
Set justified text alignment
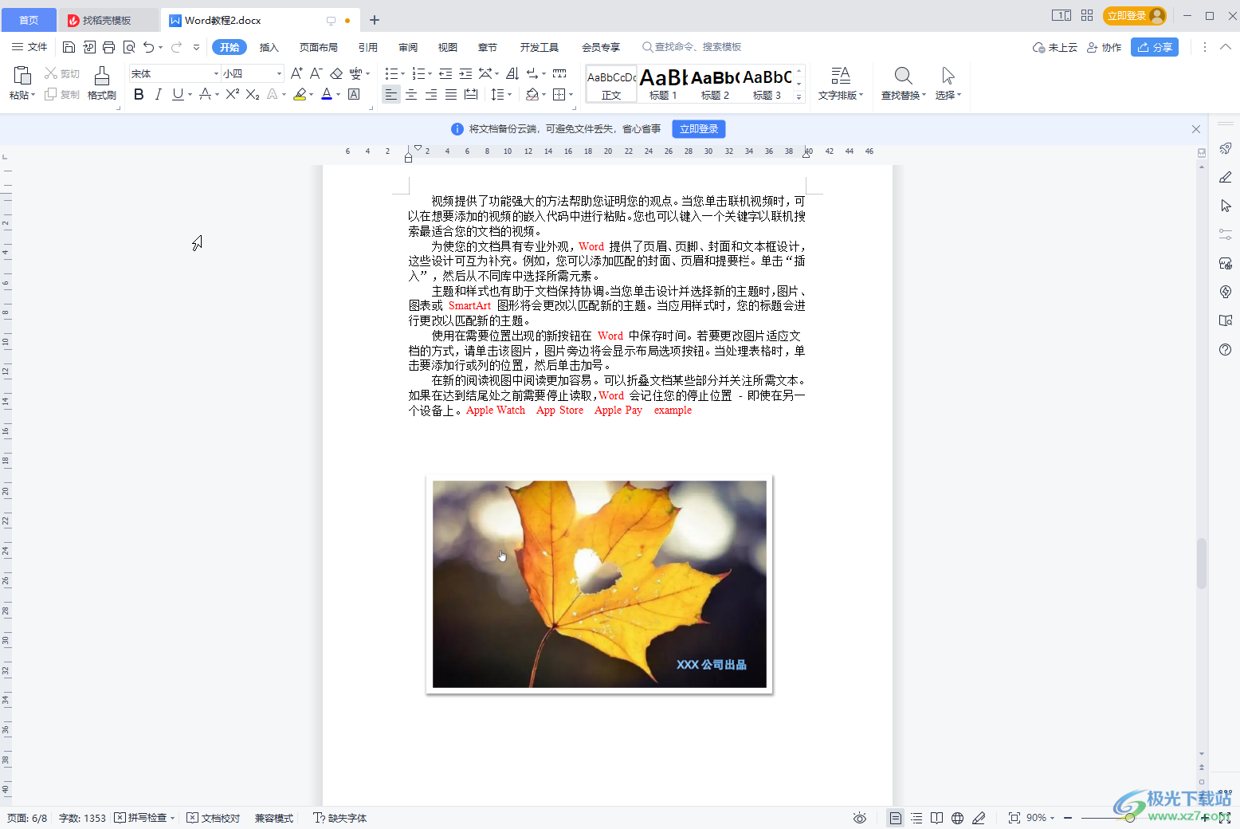[451, 94]
